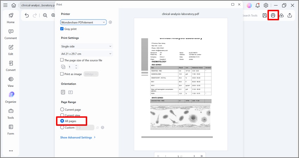Go to the home screen icon in title bar
The height and width of the screenshot is (158, 299).
[x=14, y=5]
